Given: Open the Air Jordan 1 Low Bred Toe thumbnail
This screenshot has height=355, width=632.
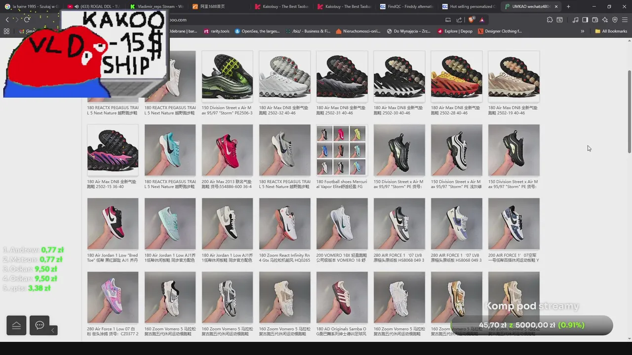Looking at the screenshot, I should (113, 224).
